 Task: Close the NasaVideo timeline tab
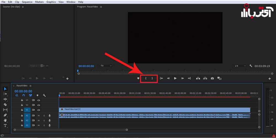point(14,86)
